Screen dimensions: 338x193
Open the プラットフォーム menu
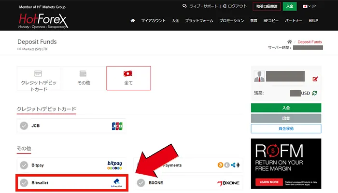point(199,21)
